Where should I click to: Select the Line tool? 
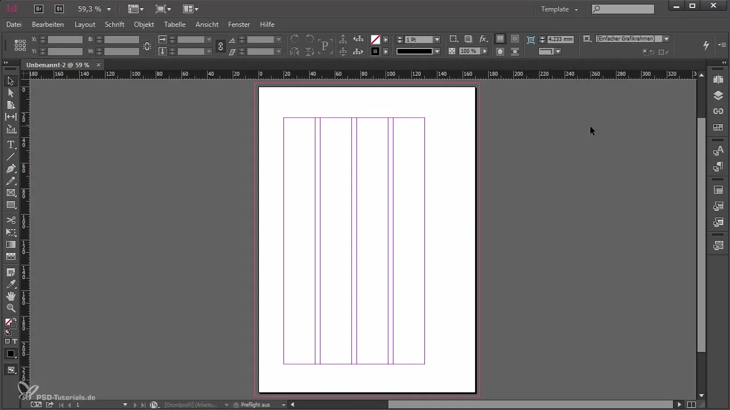(11, 157)
